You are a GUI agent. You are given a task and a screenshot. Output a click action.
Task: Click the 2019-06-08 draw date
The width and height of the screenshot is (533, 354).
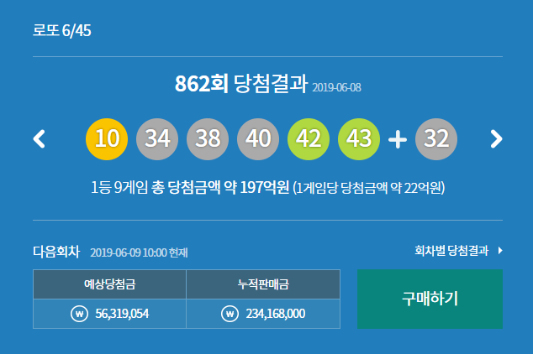(337, 86)
